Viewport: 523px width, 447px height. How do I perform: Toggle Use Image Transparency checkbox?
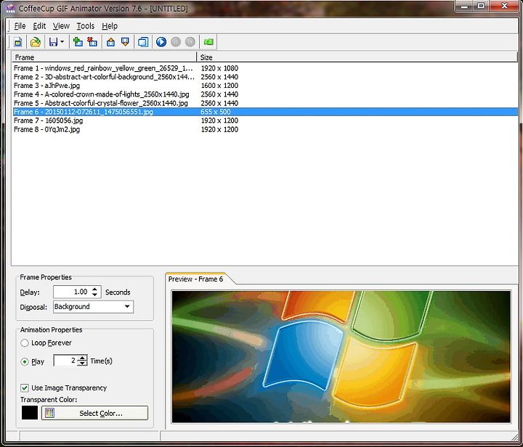tap(25, 387)
